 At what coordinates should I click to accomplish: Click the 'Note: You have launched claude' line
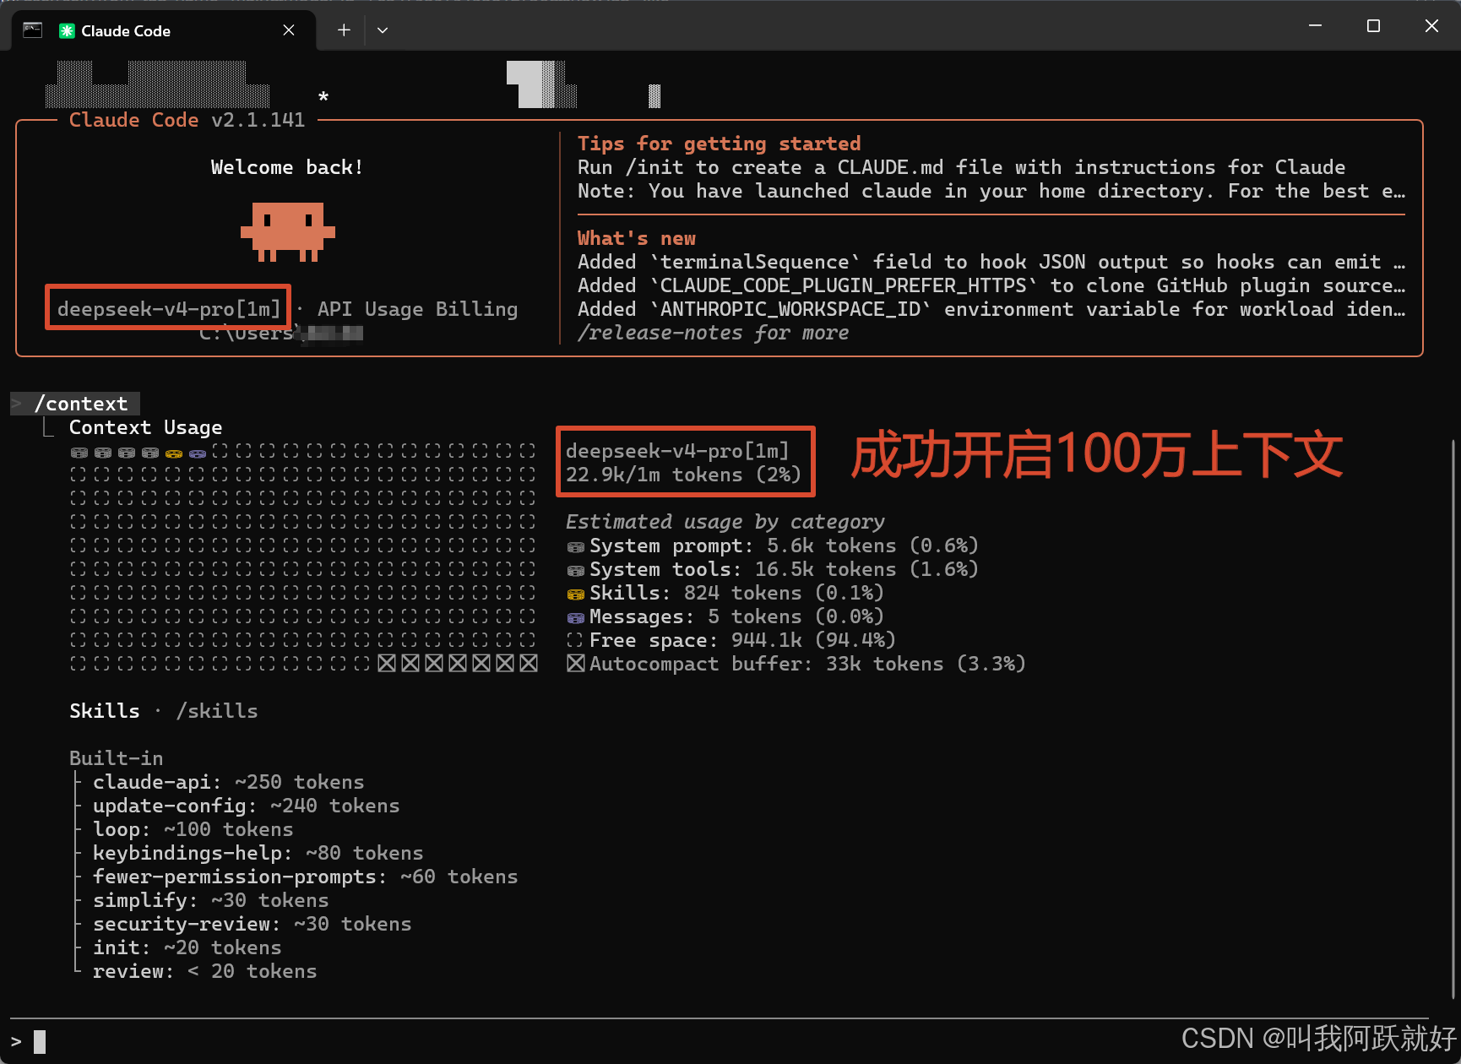(991, 191)
